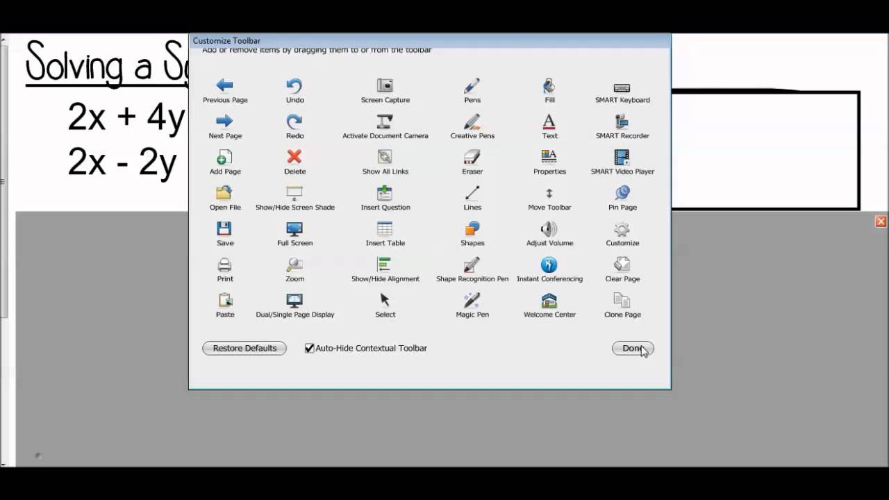Choose the Show/Hide Alignment icon
The width and height of the screenshot is (889, 500).
coord(385,265)
